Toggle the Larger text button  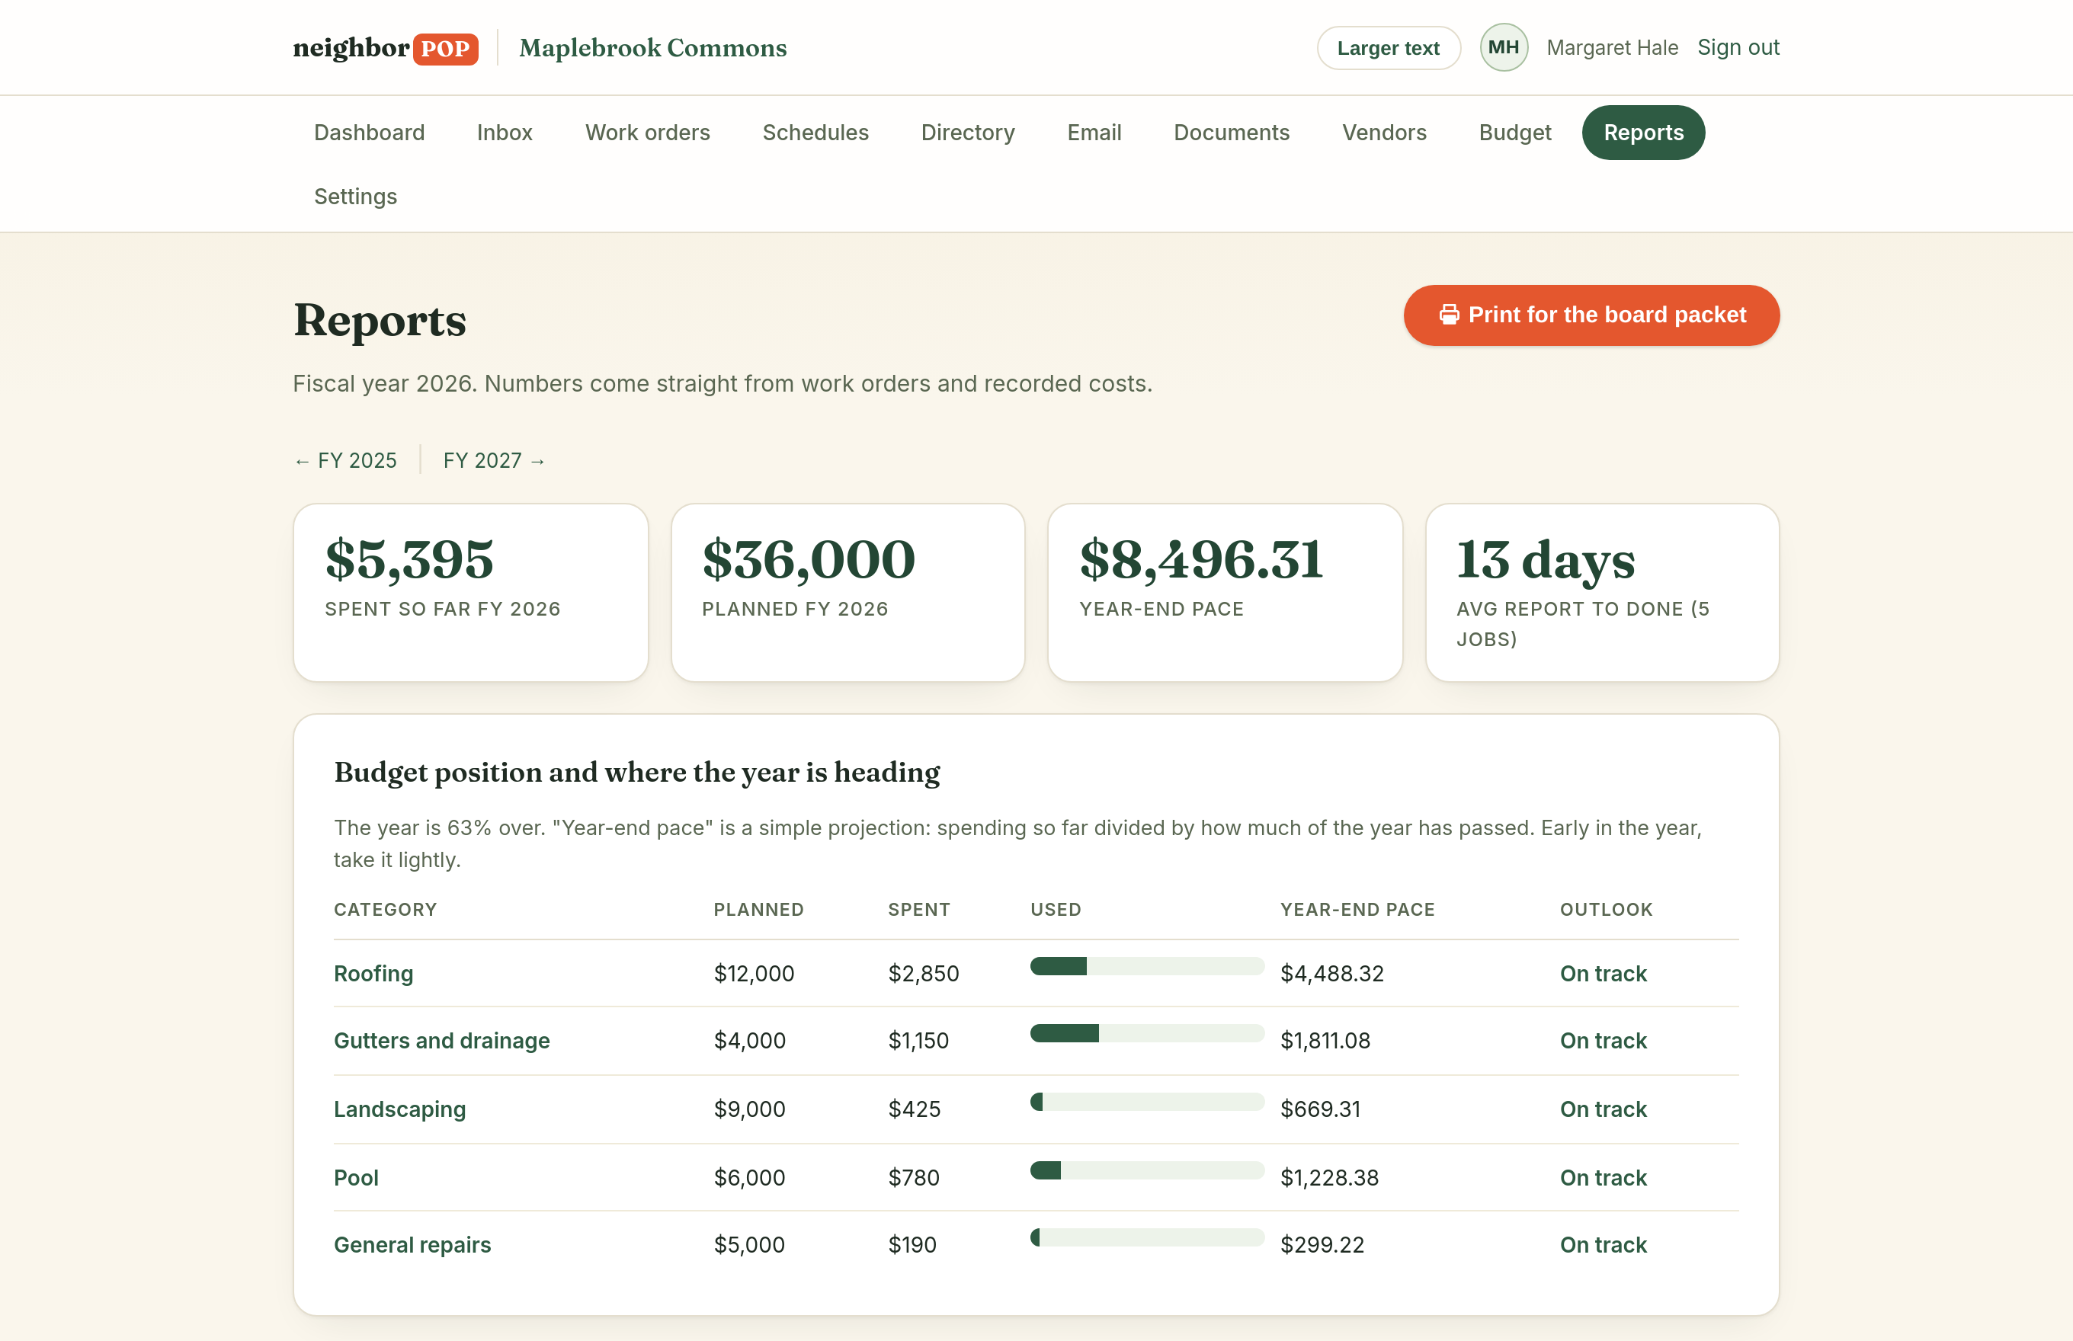point(1388,48)
